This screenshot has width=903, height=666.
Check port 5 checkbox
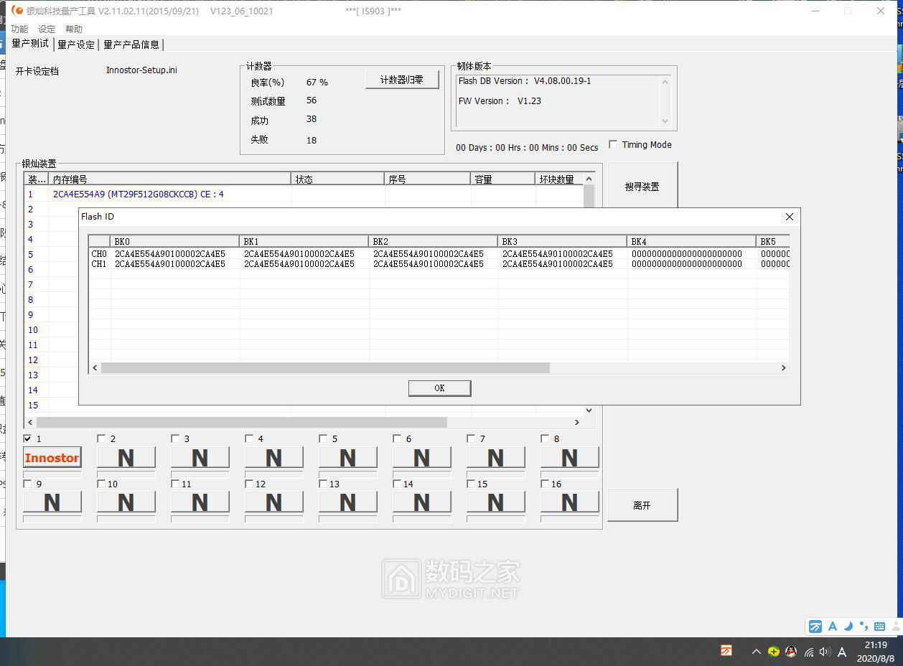pyautogui.click(x=323, y=438)
